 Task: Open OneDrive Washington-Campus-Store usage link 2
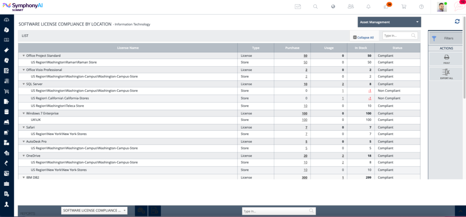(x=343, y=162)
